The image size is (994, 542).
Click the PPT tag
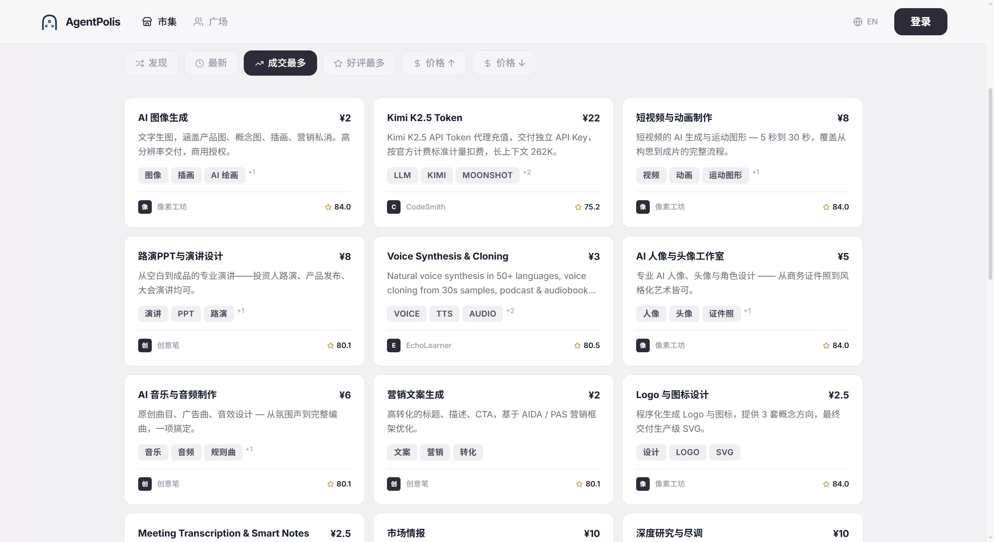pyautogui.click(x=186, y=314)
